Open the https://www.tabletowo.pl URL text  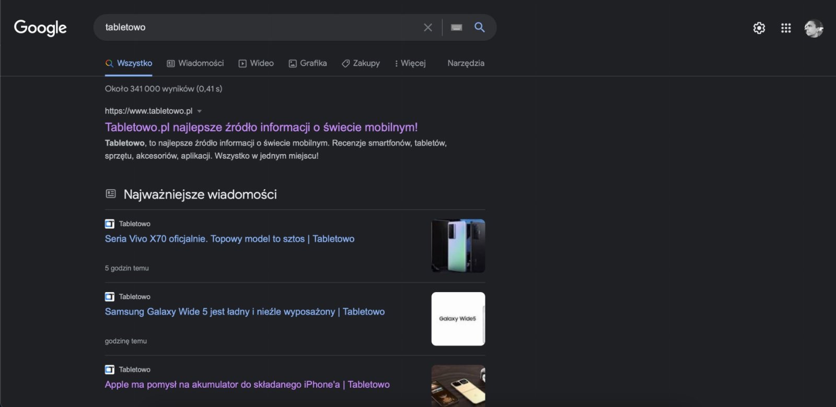pos(148,111)
